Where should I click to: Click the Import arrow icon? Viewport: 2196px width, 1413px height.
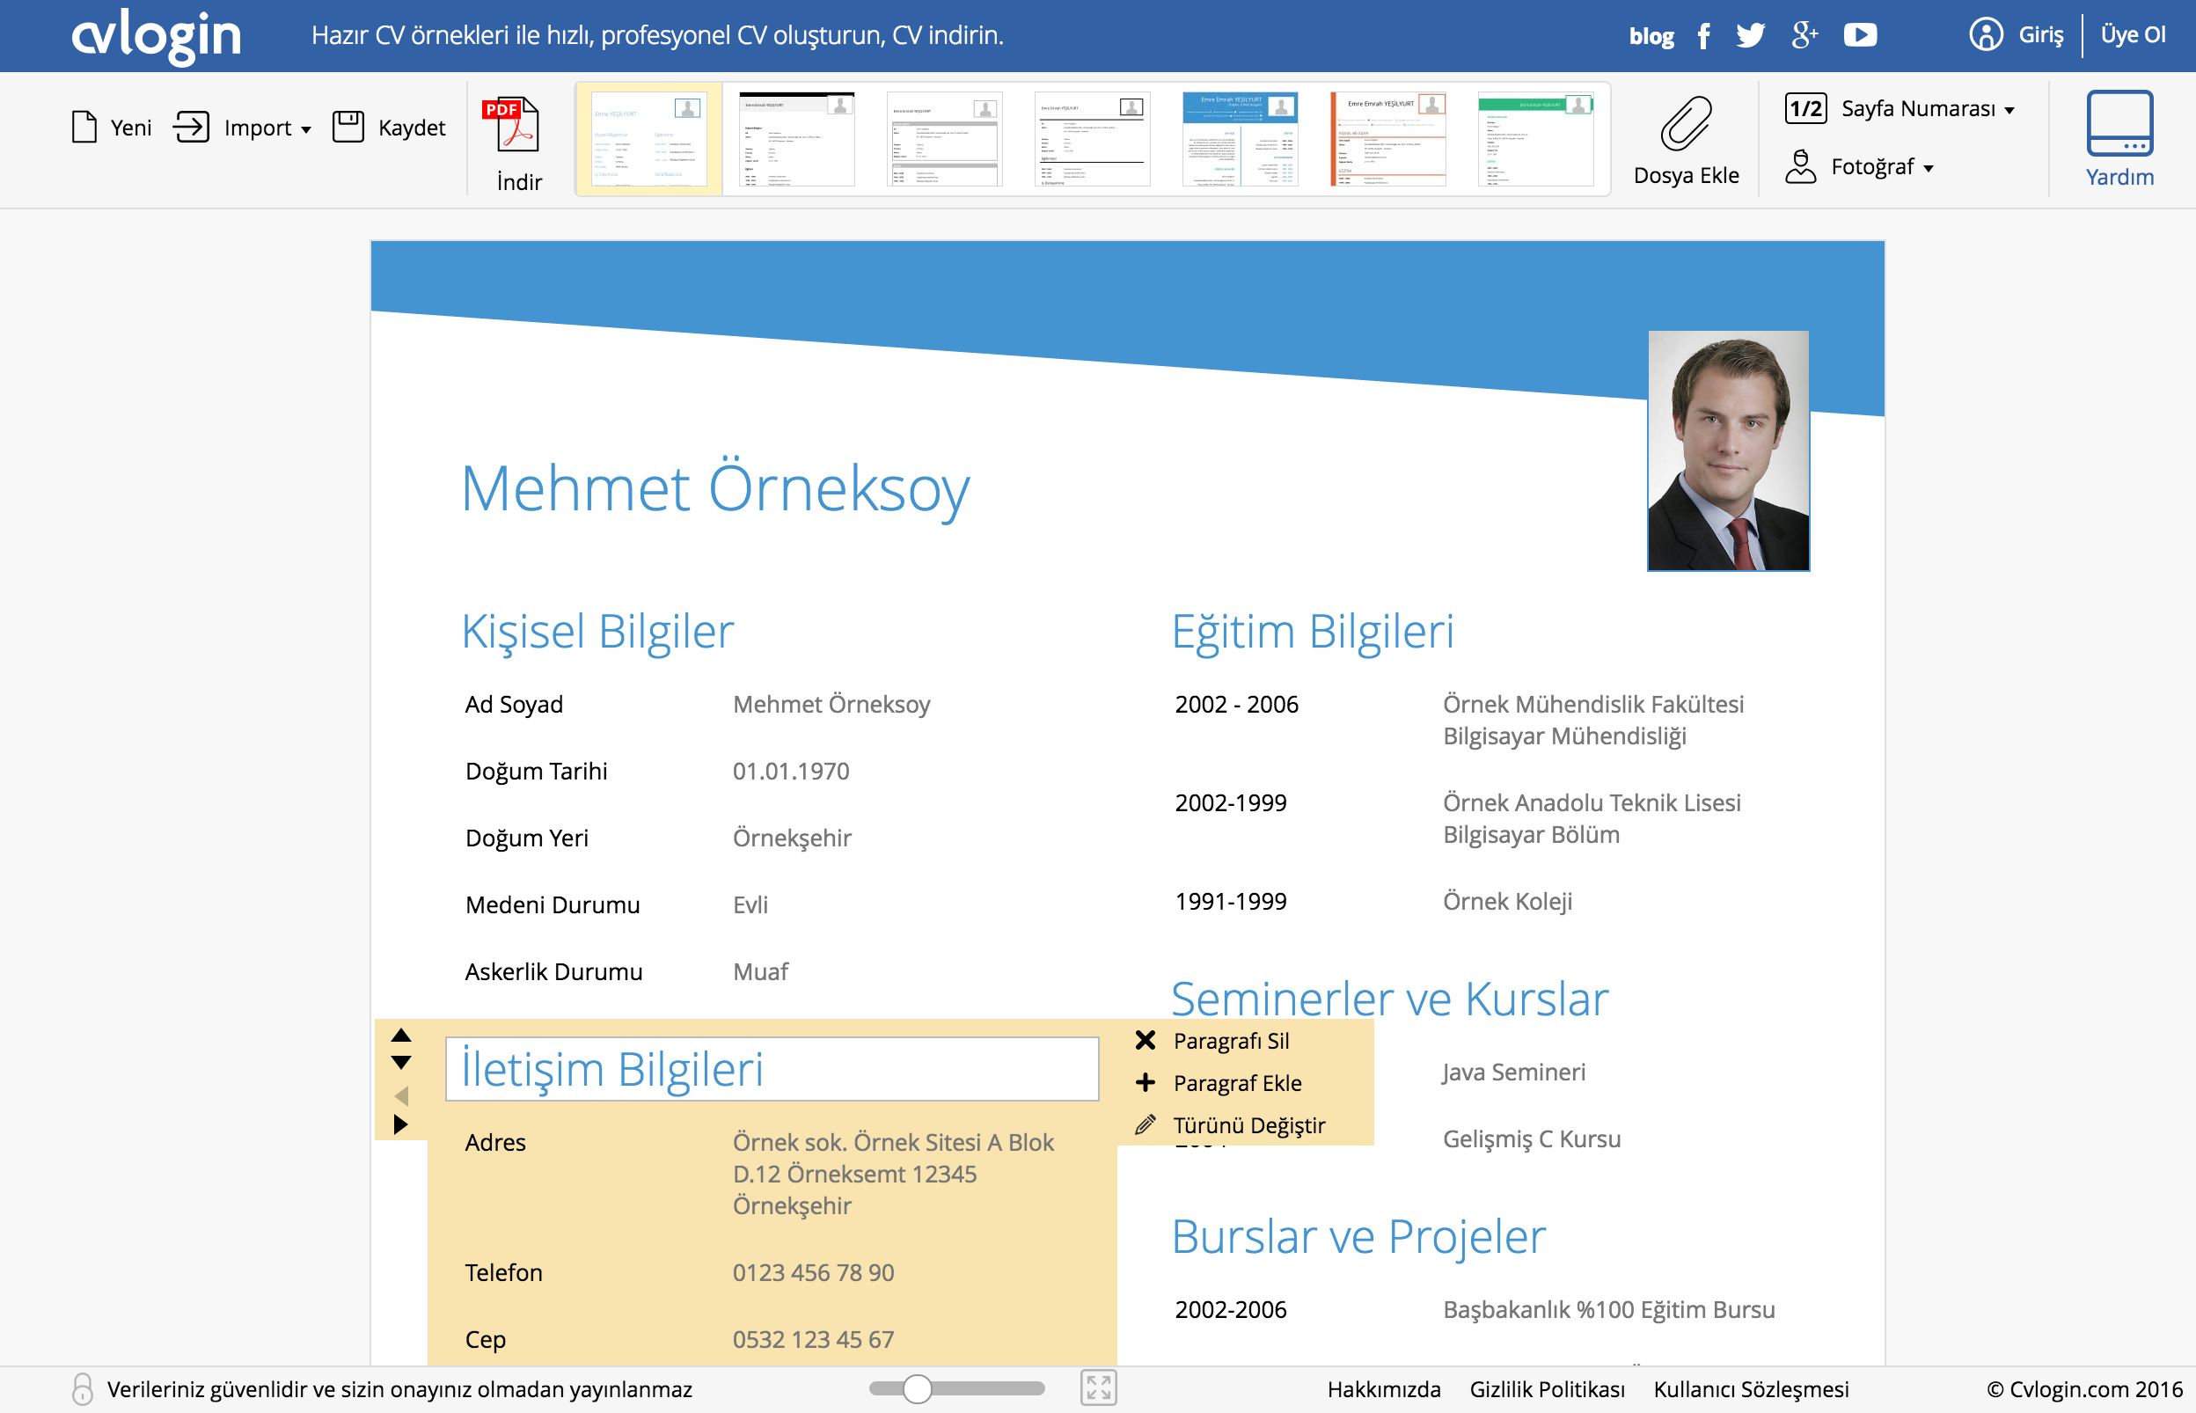191,127
